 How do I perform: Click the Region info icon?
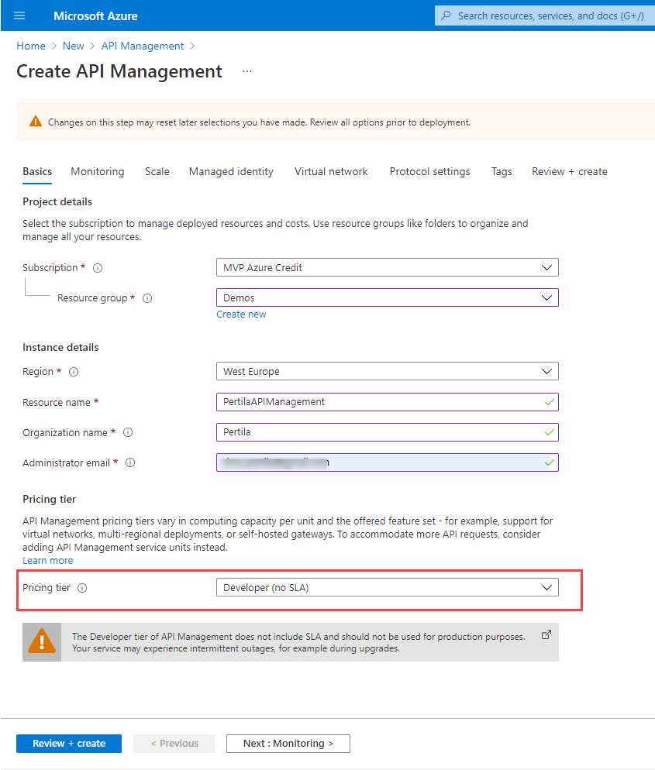click(74, 372)
